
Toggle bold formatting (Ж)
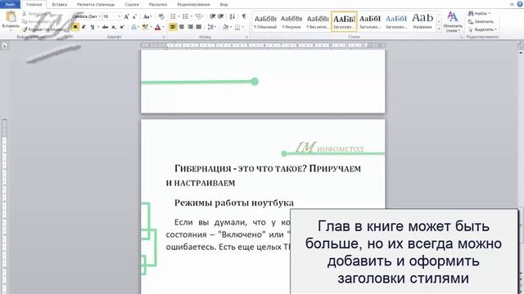click(75, 27)
